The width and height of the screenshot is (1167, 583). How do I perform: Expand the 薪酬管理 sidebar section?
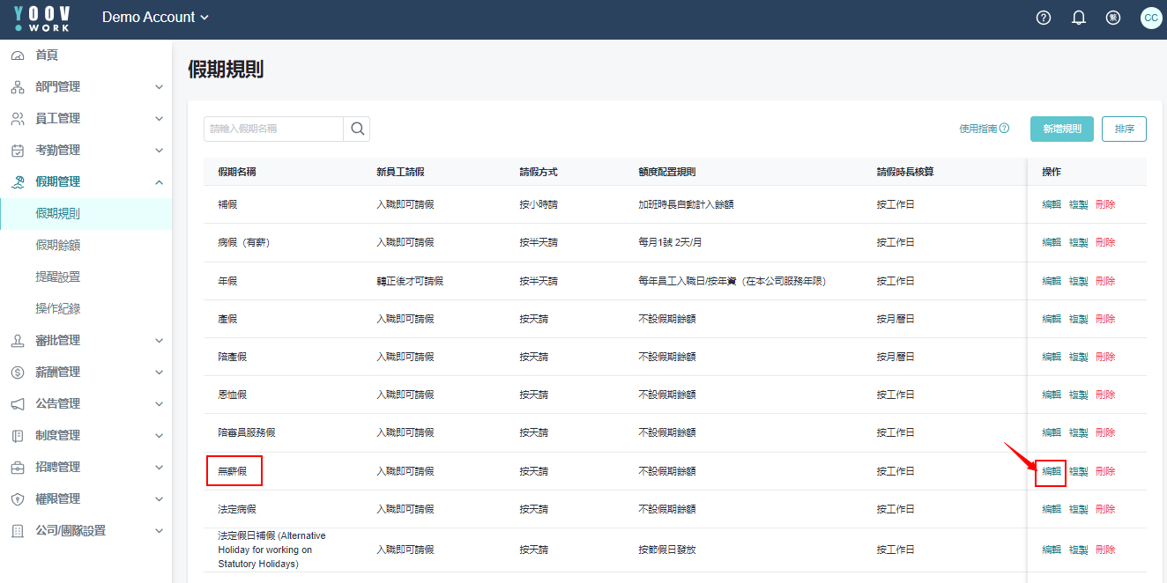85,373
